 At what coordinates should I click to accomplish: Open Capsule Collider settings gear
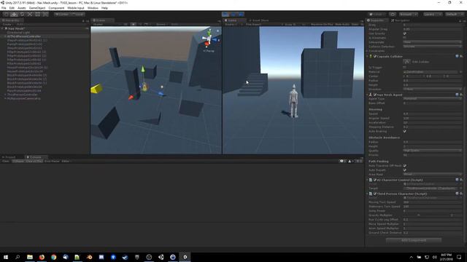coord(461,56)
